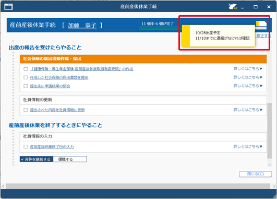
Task: Expand 詳しくはこちら for 産前産後休業取得者変更届の作成
Action: coord(248,69)
